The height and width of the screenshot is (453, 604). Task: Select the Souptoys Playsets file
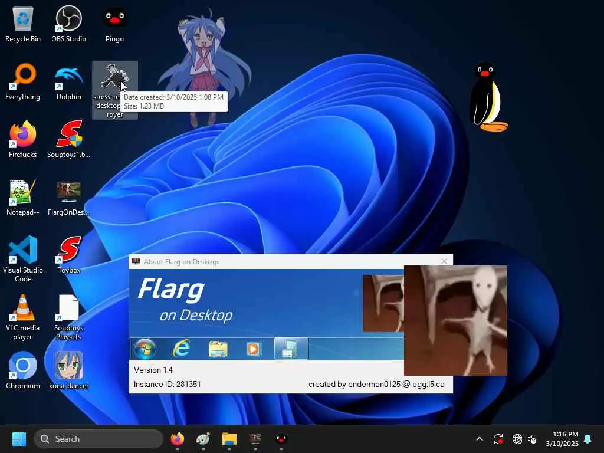pos(68,317)
